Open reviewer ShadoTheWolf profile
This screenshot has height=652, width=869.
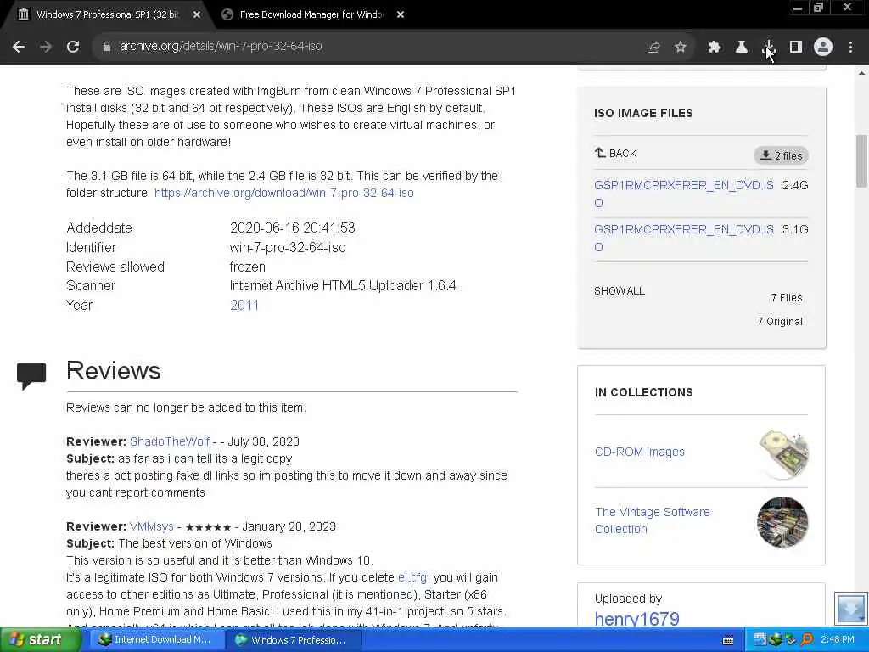tap(170, 441)
